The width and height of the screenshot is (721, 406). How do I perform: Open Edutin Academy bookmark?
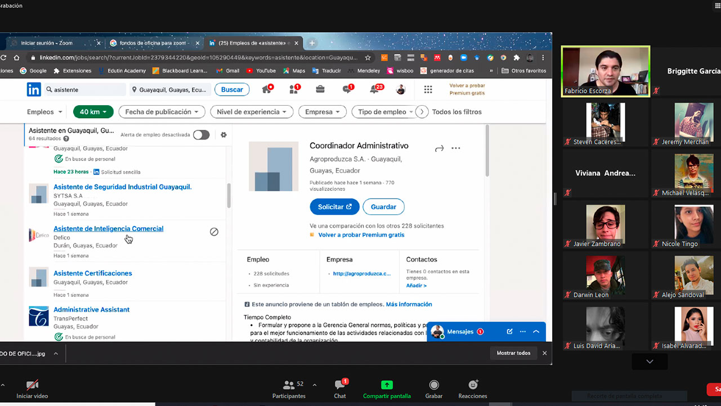tap(122, 71)
